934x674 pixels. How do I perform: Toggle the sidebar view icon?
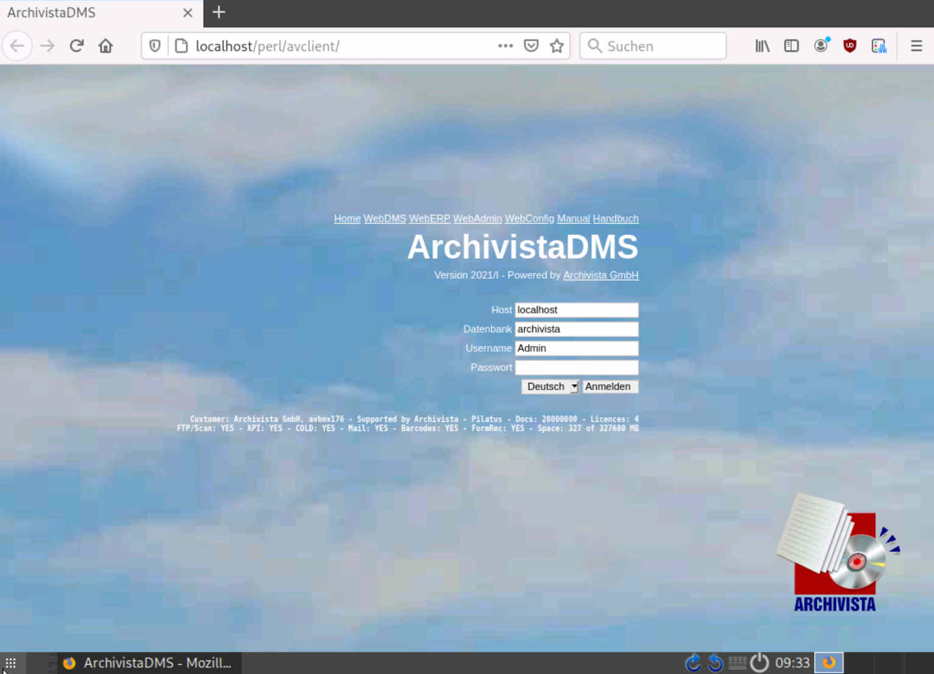(791, 46)
